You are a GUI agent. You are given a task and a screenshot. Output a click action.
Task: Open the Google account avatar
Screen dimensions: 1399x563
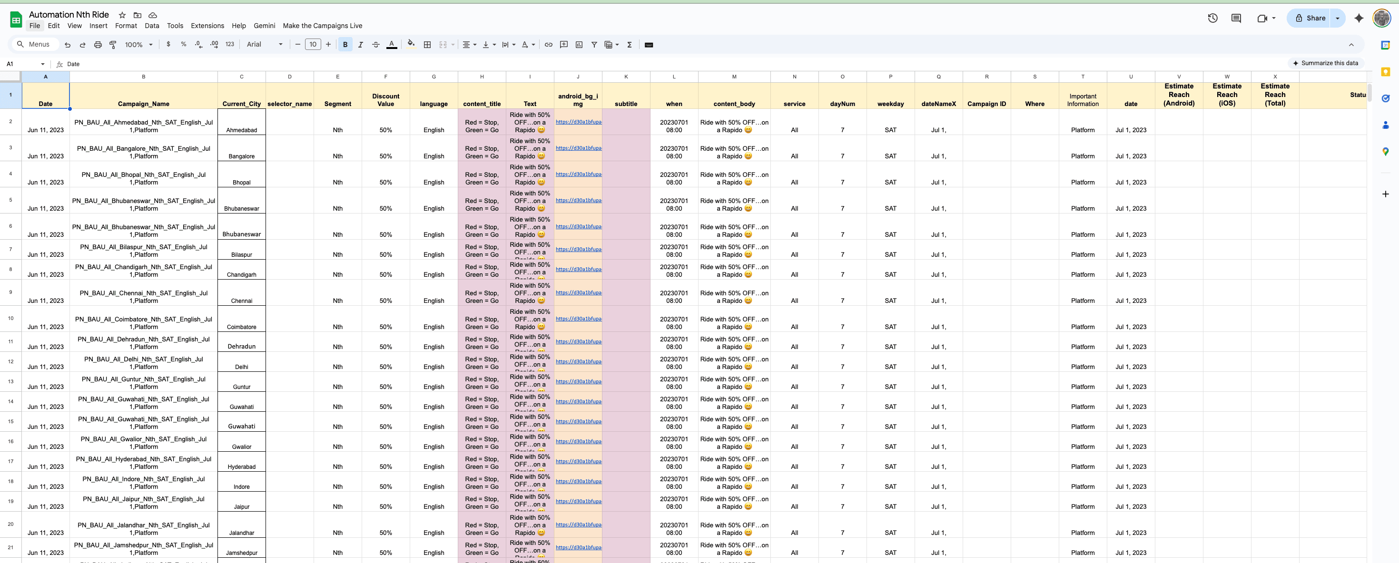[x=1381, y=18]
